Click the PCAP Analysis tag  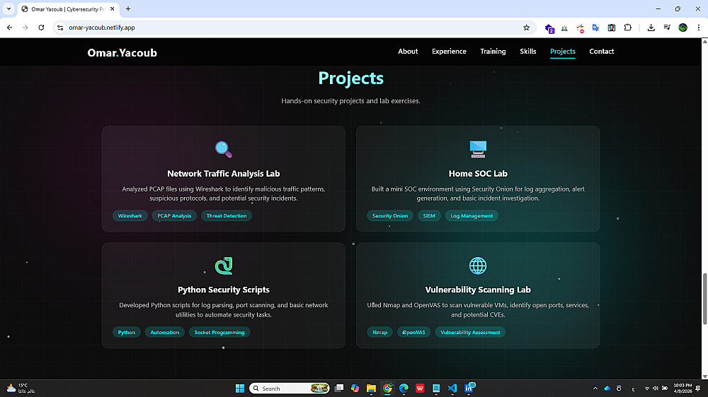click(x=174, y=216)
